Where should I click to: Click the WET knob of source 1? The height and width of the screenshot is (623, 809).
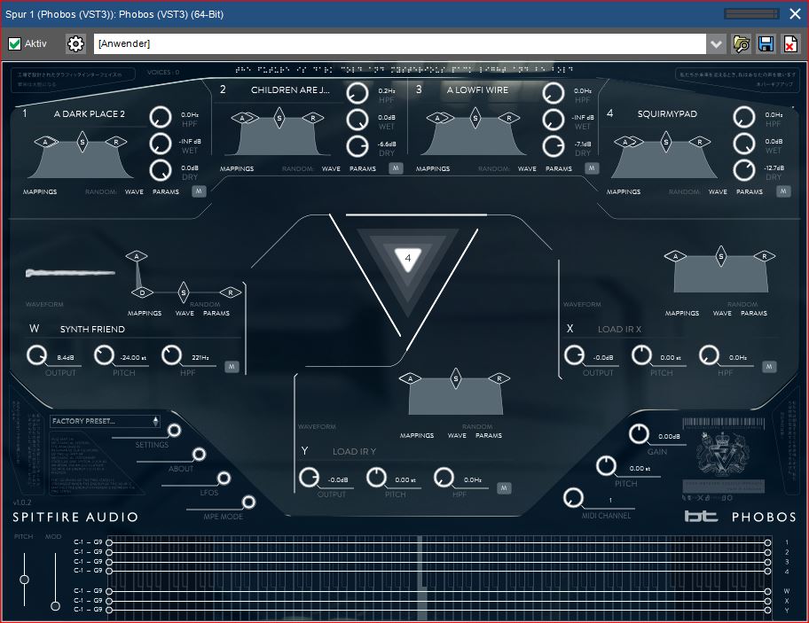pos(161,144)
